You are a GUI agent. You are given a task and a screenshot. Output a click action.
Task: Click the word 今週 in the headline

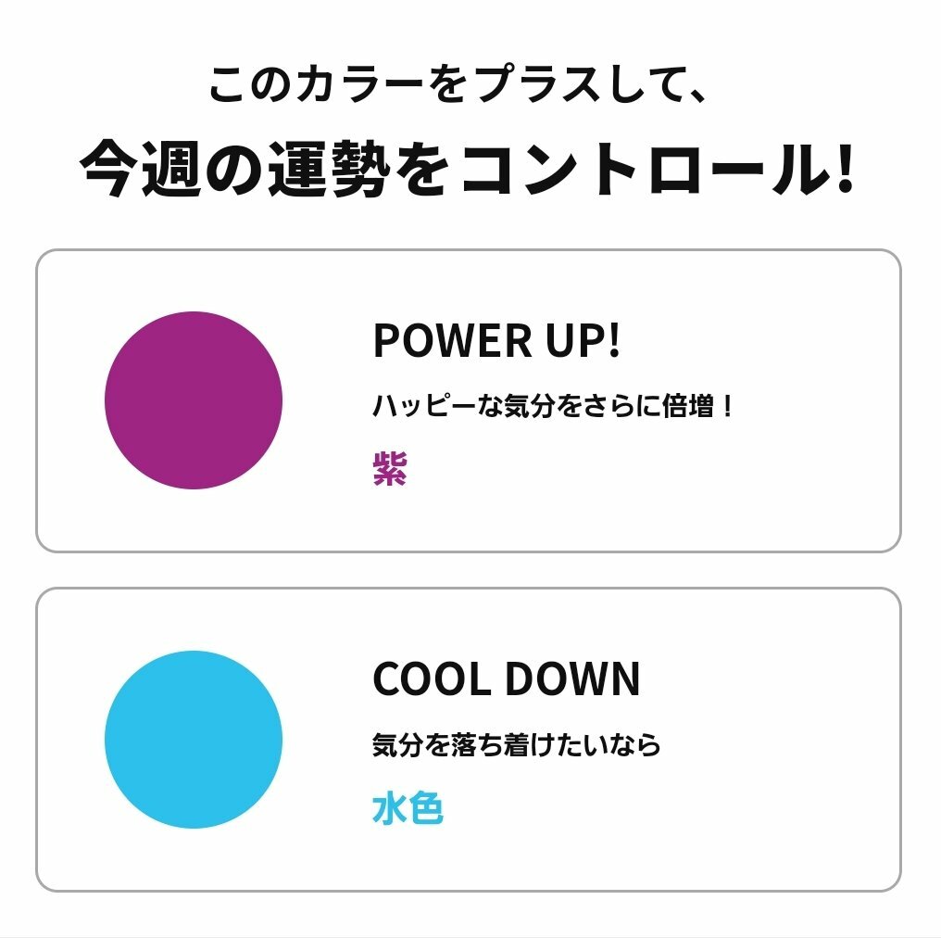click(139, 170)
